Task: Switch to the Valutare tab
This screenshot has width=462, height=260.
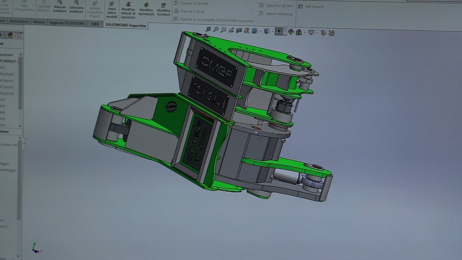Action: coord(39,22)
